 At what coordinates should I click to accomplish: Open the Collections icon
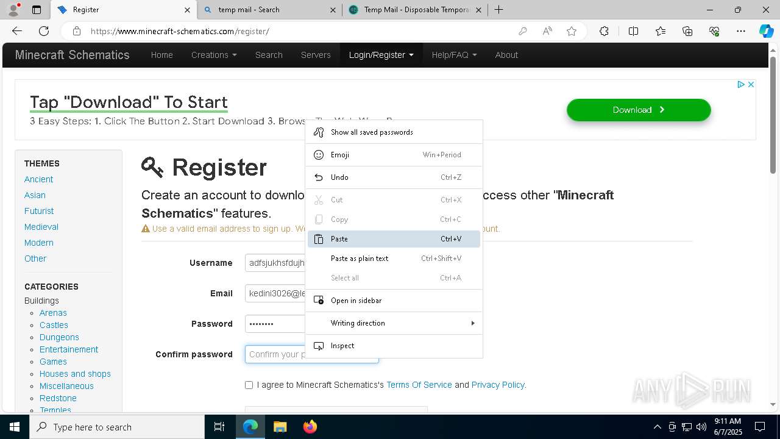[687, 31]
